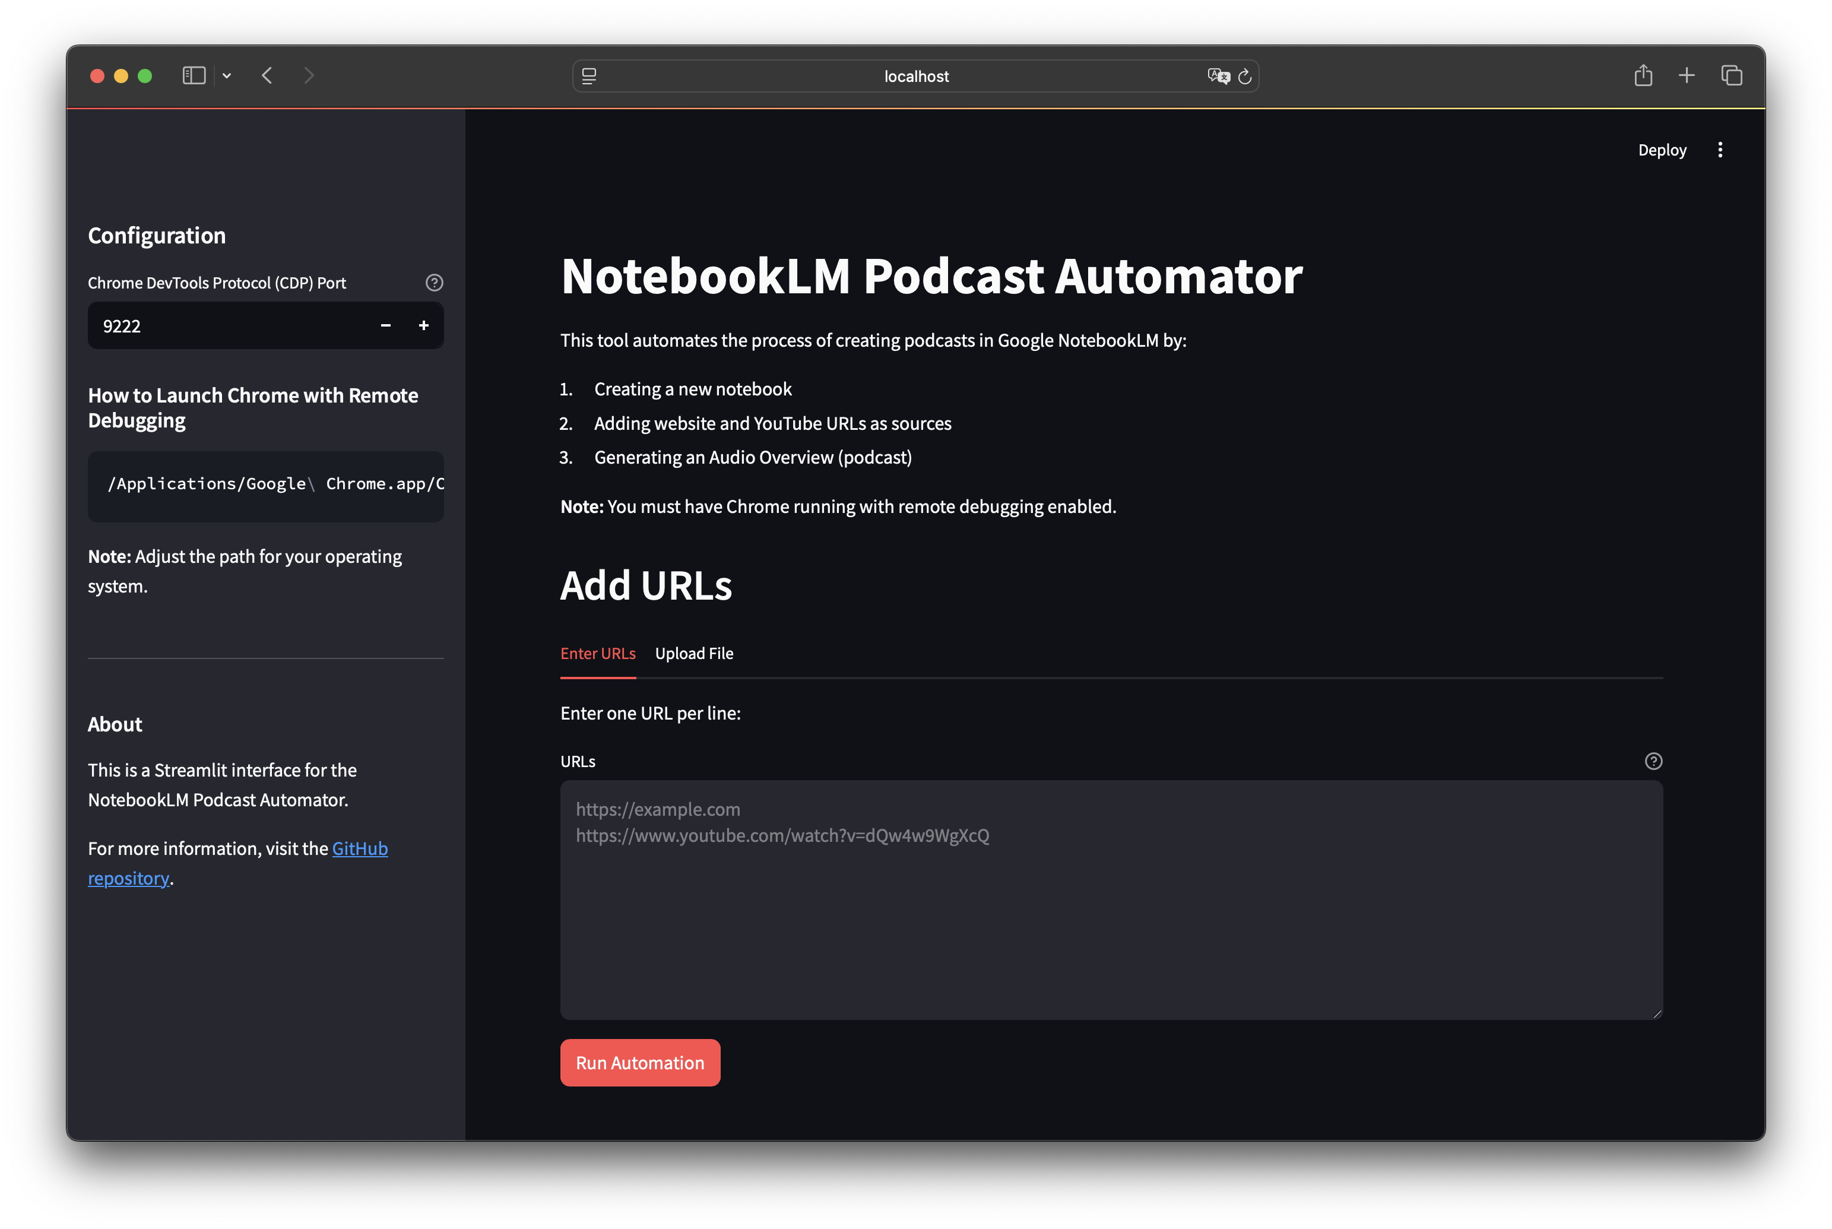Open the three-dot app menu
The width and height of the screenshot is (1832, 1229).
(x=1720, y=150)
